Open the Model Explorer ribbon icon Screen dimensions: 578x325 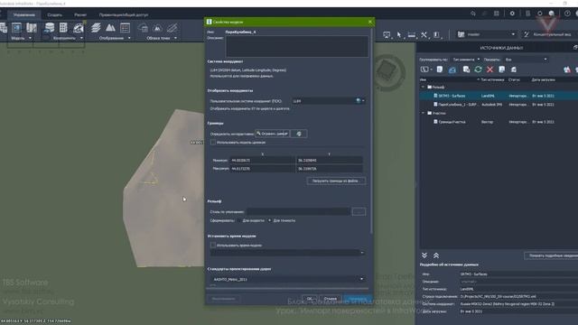[16, 28]
